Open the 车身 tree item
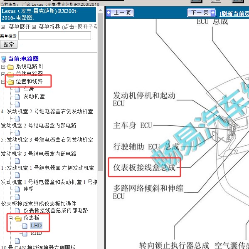The width and height of the screenshot is (249, 249). pyautogui.click(x=29, y=89)
